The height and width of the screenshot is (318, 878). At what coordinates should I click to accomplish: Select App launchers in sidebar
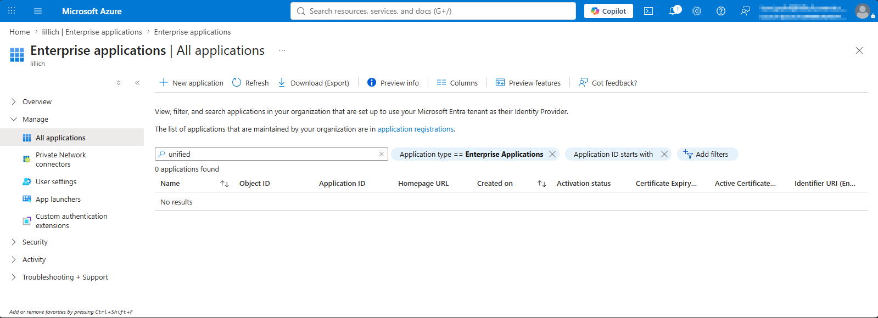coord(58,199)
